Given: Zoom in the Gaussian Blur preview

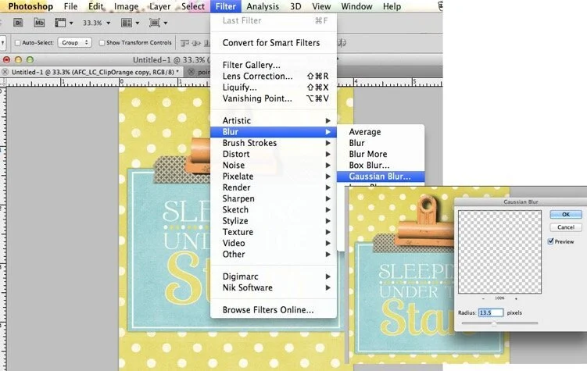Looking at the screenshot, I should (516, 298).
